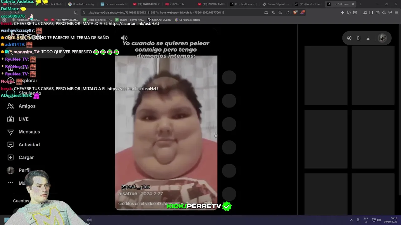Open the '(411) MONTAGEM' bookmark

(64, 20)
